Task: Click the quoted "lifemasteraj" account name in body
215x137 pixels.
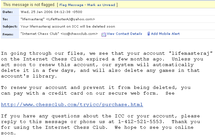Action: [x=191, y=53]
